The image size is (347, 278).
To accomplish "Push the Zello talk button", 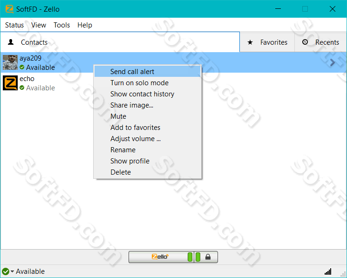I will tap(161, 257).
